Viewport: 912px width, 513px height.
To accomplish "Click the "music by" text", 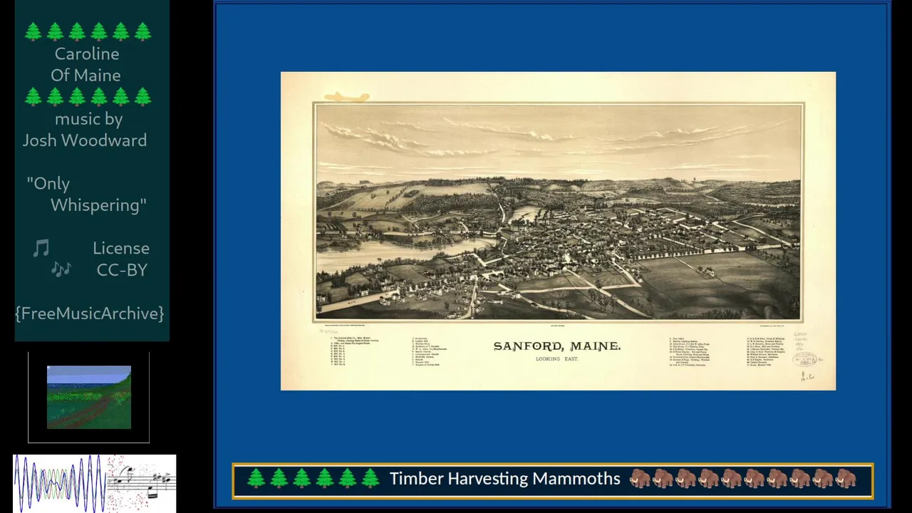I will (x=89, y=119).
